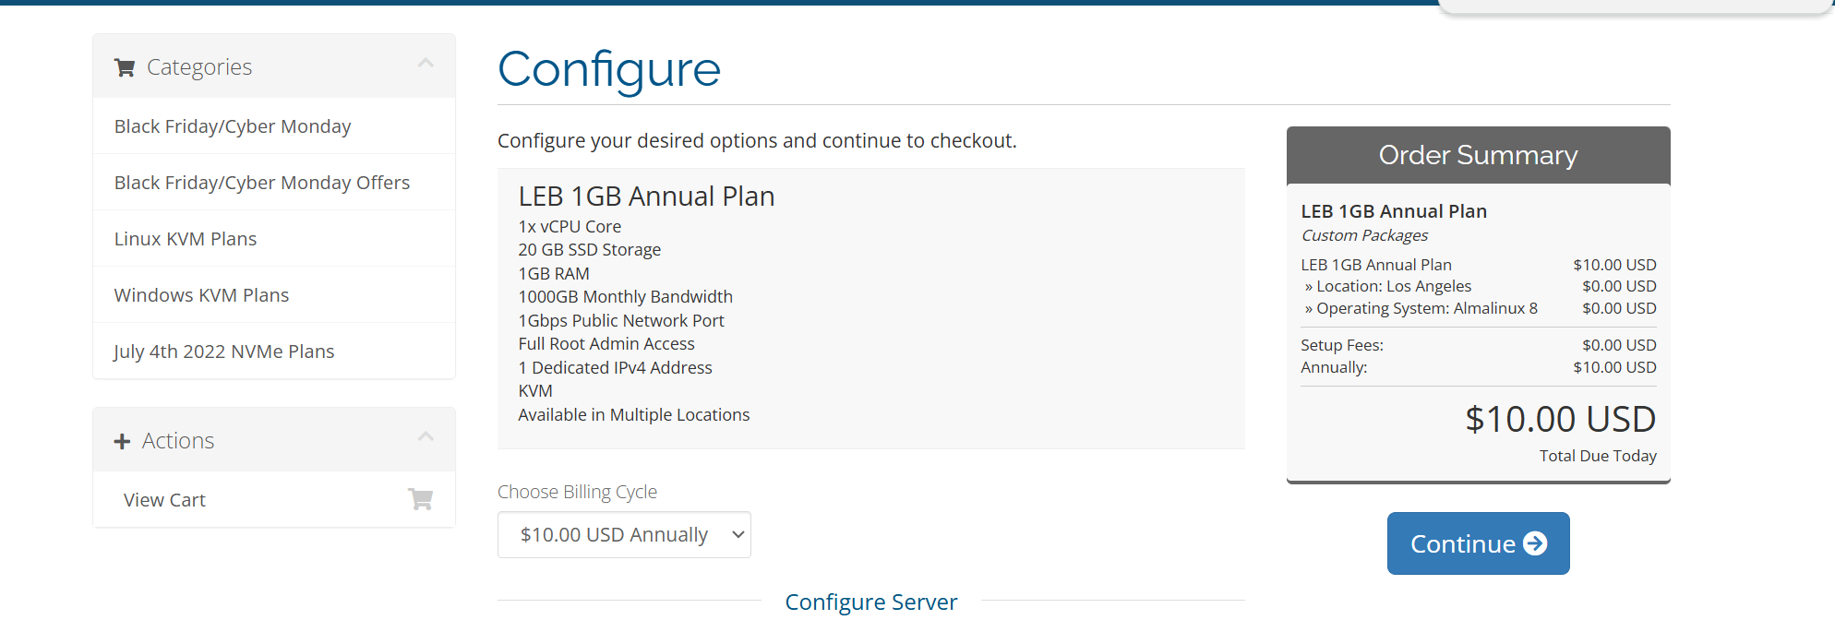The image size is (1835, 632).
Task: Click the Categories header title text
Action: point(199,67)
